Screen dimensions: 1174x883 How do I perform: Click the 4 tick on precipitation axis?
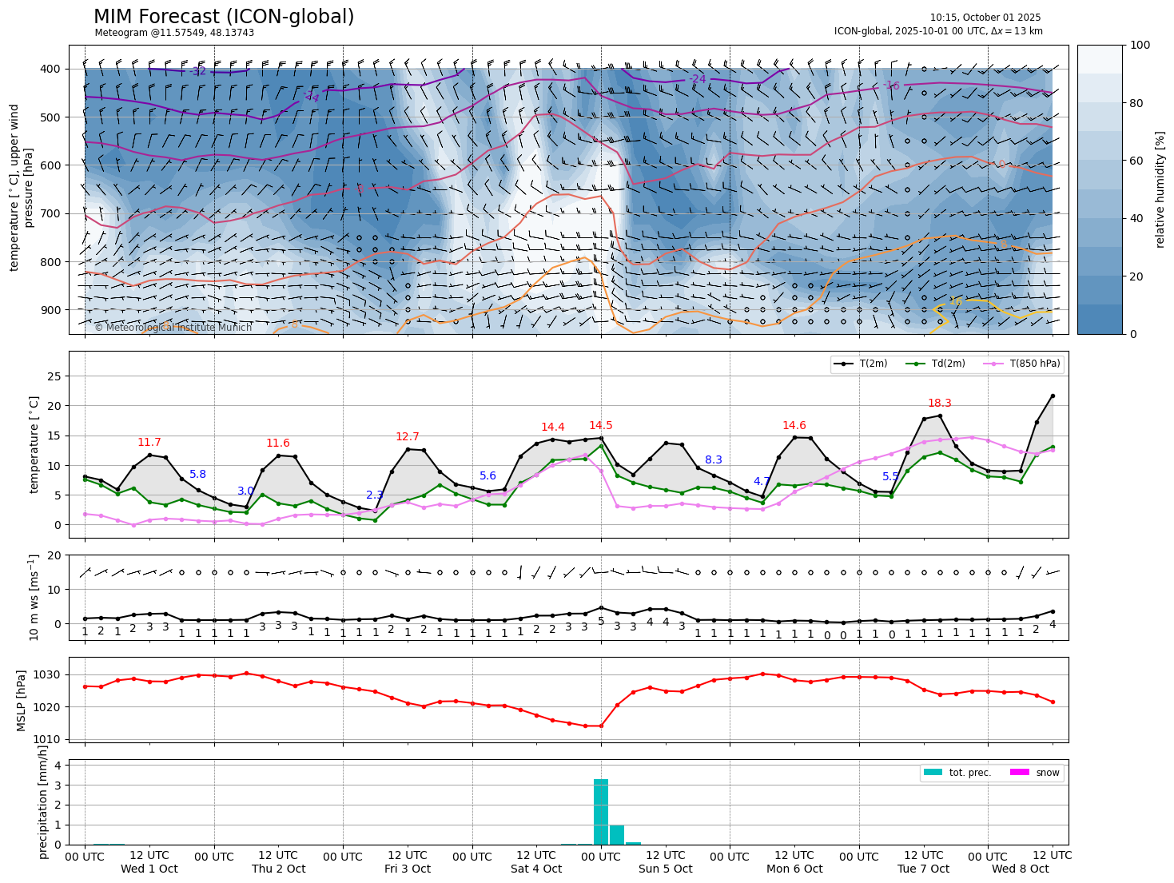[x=59, y=766]
